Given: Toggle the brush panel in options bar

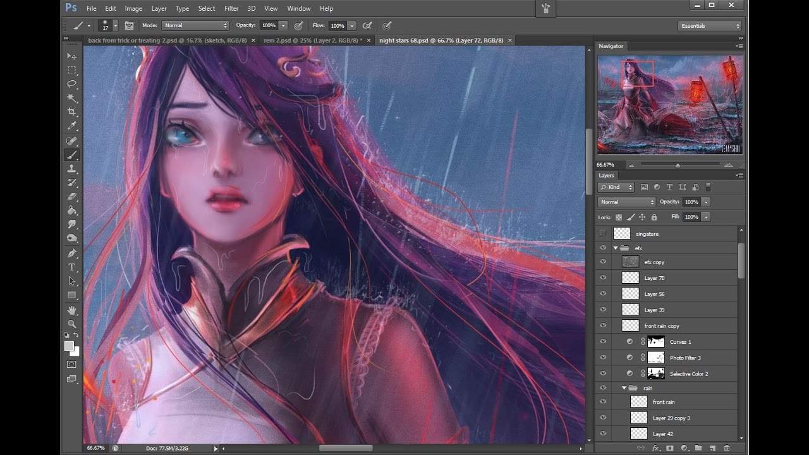Looking at the screenshot, I should 129,26.
